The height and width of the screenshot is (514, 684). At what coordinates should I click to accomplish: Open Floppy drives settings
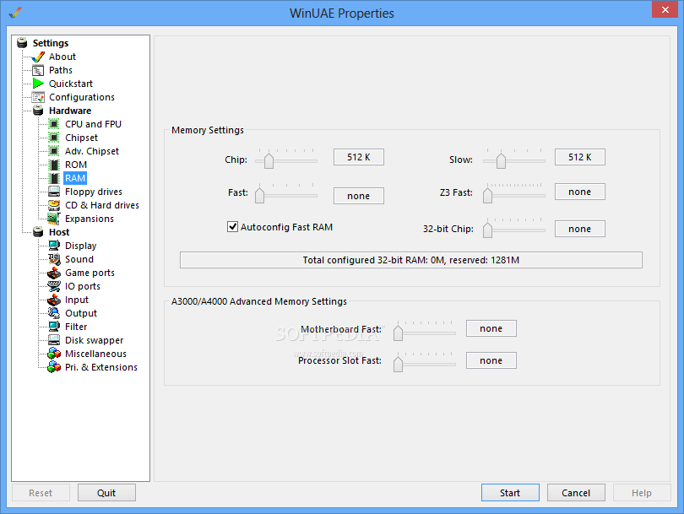[x=94, y=192]
